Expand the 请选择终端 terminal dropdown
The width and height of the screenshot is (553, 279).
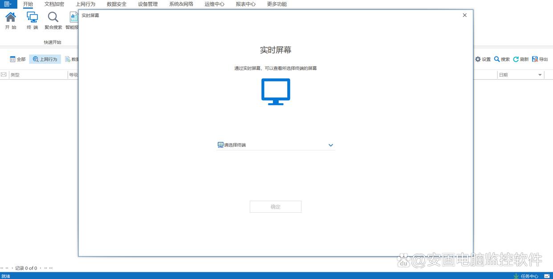tap(276, 145)
